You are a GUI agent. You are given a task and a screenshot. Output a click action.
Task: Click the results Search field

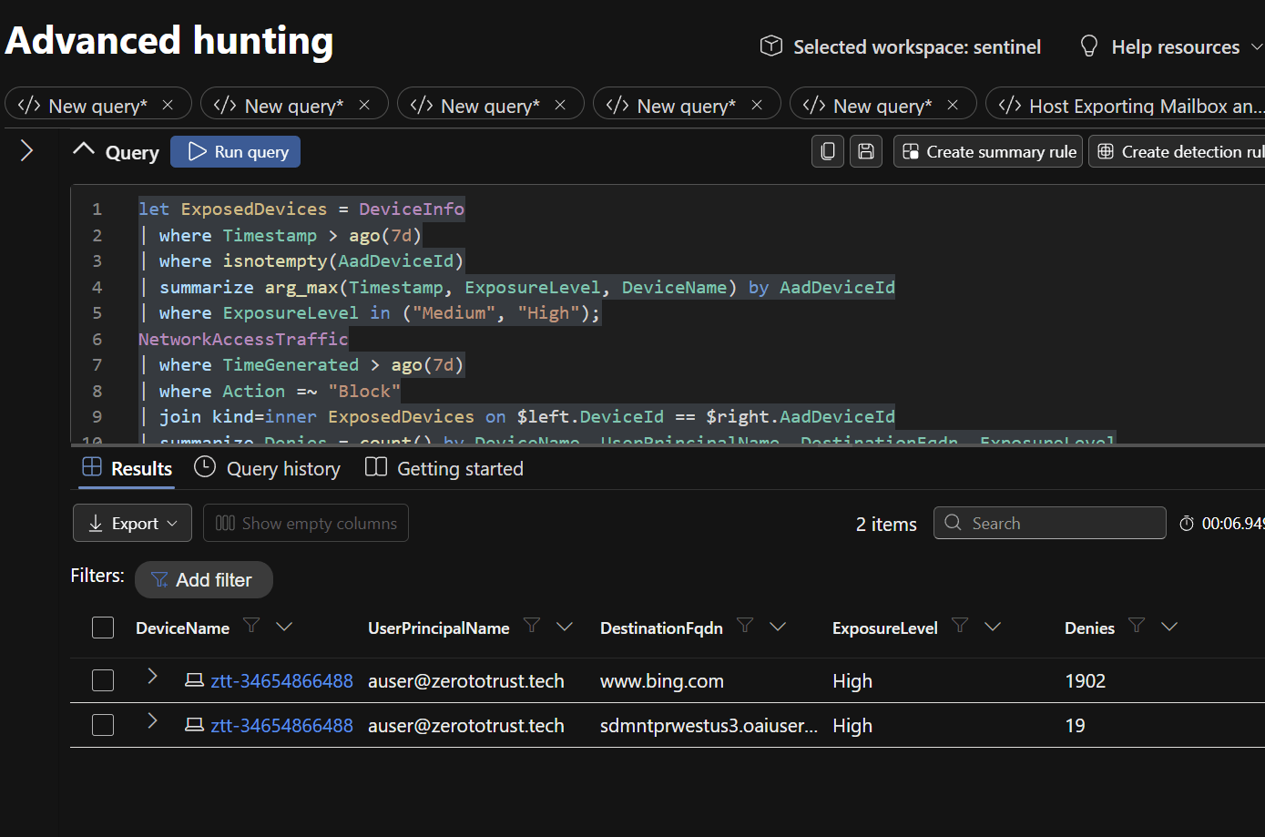pos(1050,523)
